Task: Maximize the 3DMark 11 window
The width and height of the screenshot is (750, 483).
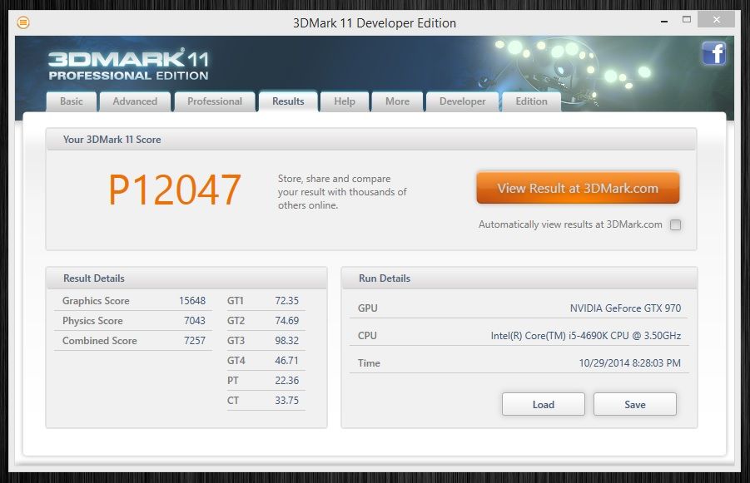Action: pos(687,20)
